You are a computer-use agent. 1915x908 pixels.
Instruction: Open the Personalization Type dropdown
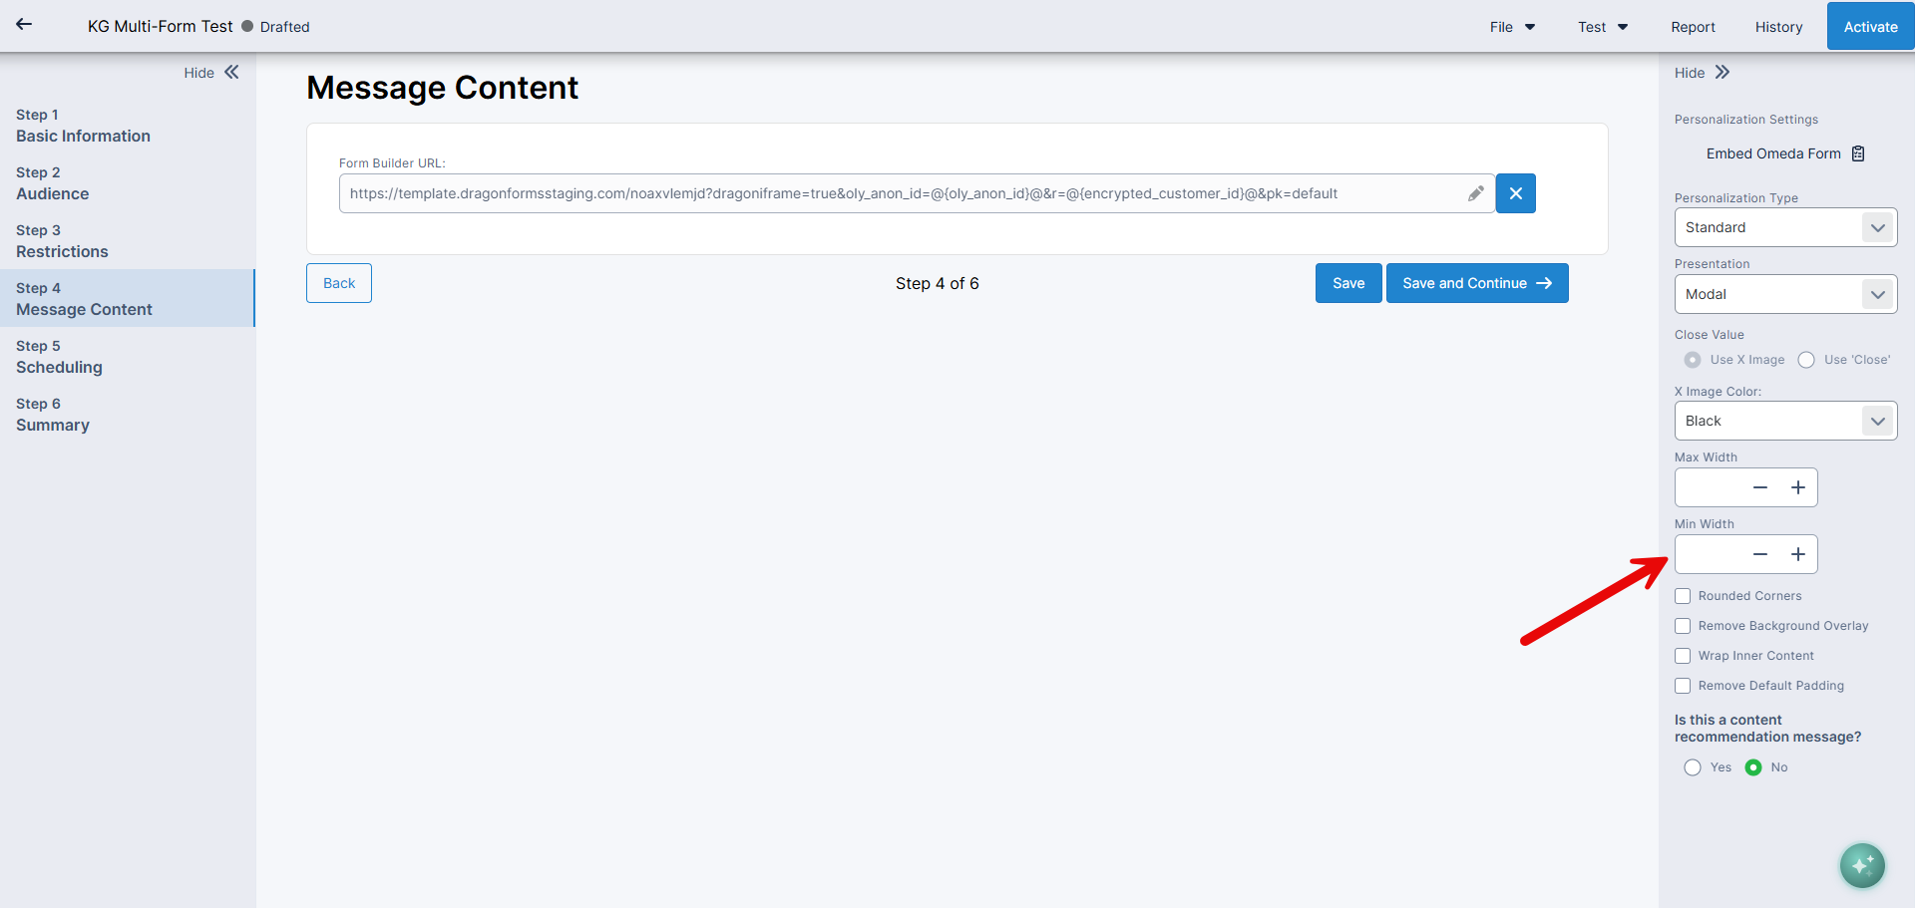[x=1785, y=227]
